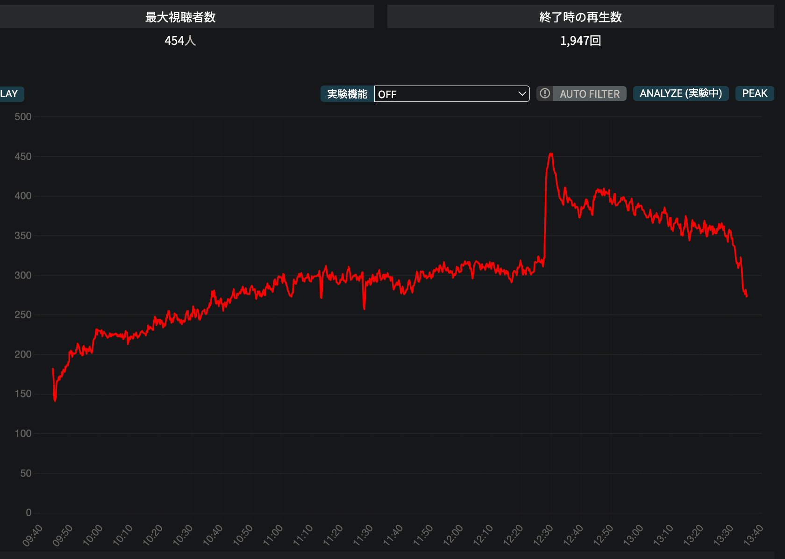Click the info icon beside AUTO FILTER

(544, 93)
